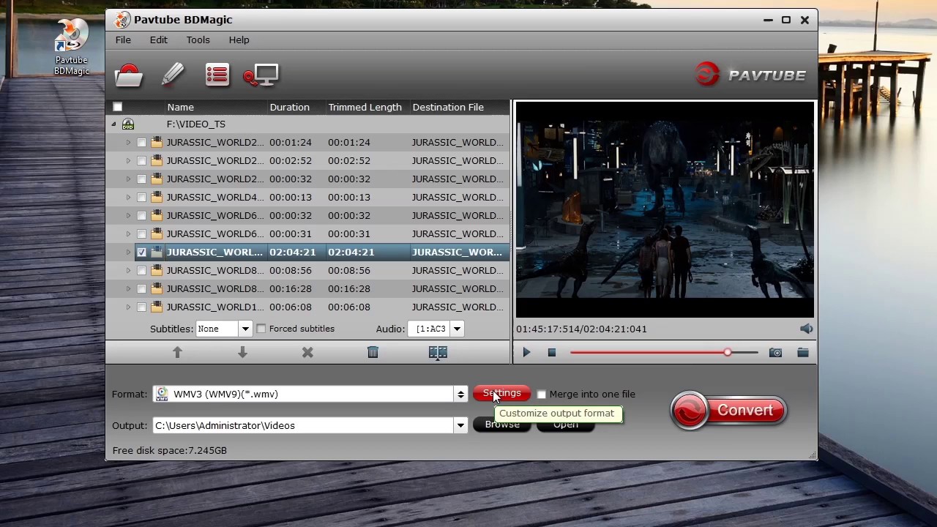Open the Help menu
Image resolution: width=937 pixels, height=527 pixels.
(239, 40)
